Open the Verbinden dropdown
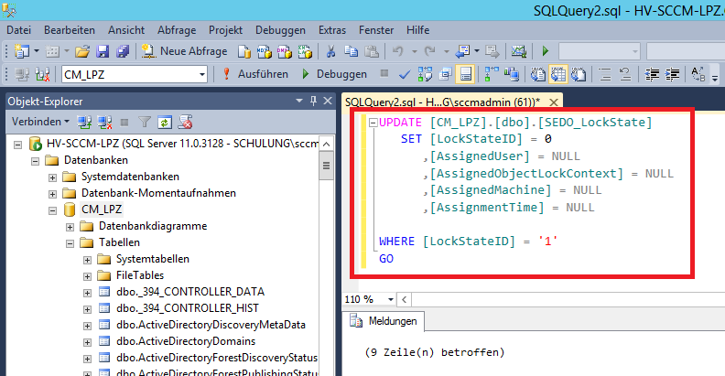The width and height of the screenshot is (725, 376). coord(40,121)
